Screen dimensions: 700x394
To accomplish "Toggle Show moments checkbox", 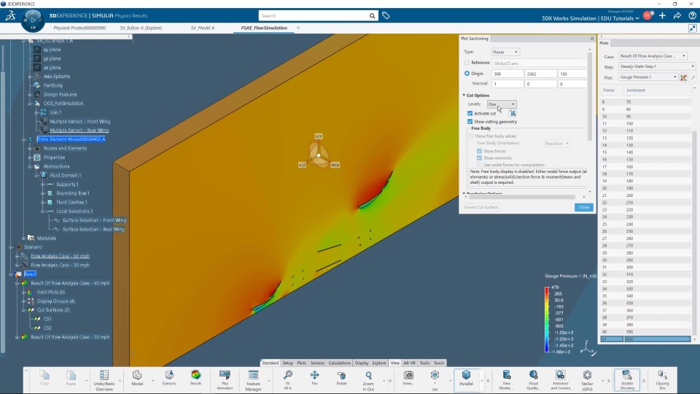I will (480, 158).
